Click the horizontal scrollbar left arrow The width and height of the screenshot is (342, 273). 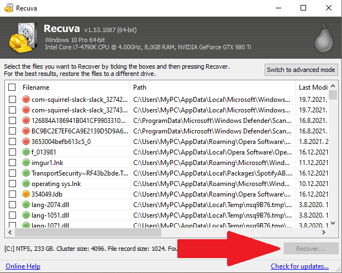(x=10, y=232)
